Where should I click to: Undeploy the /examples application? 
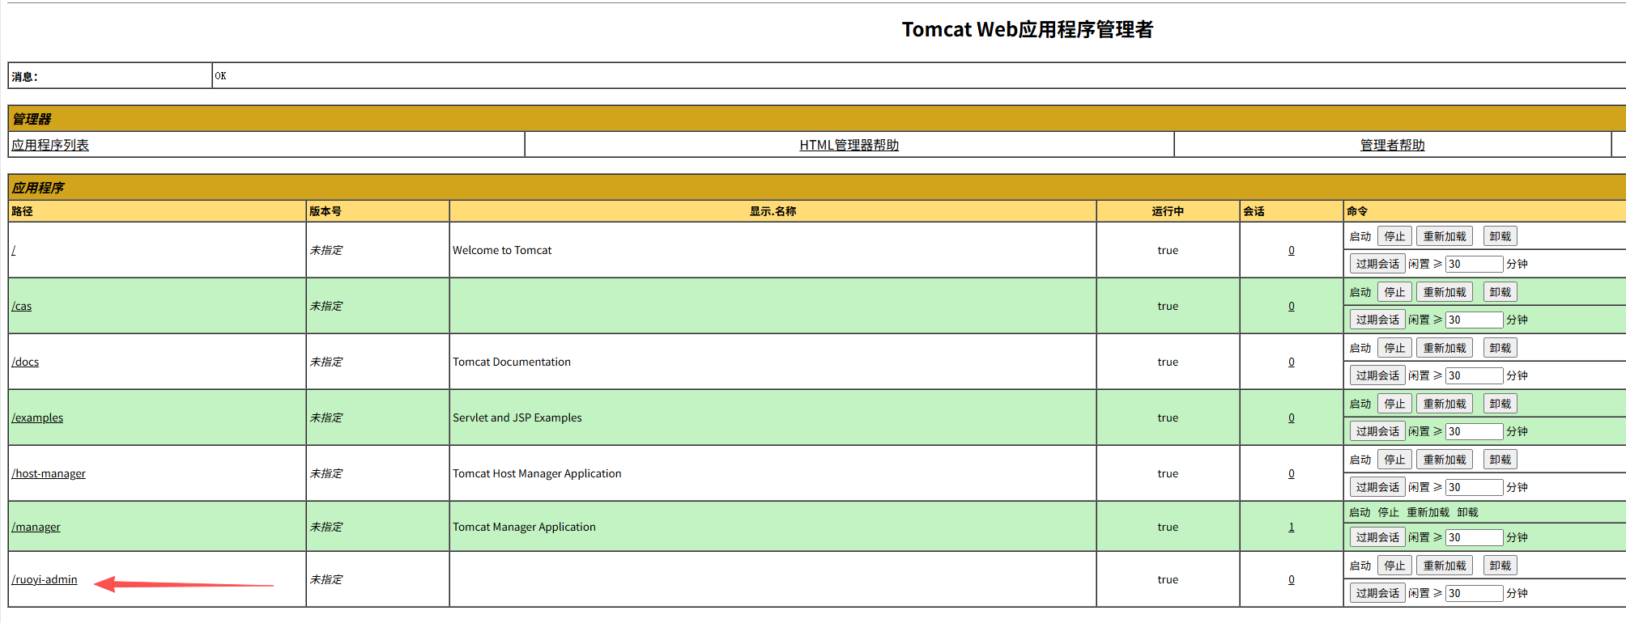click(1500, 404)
